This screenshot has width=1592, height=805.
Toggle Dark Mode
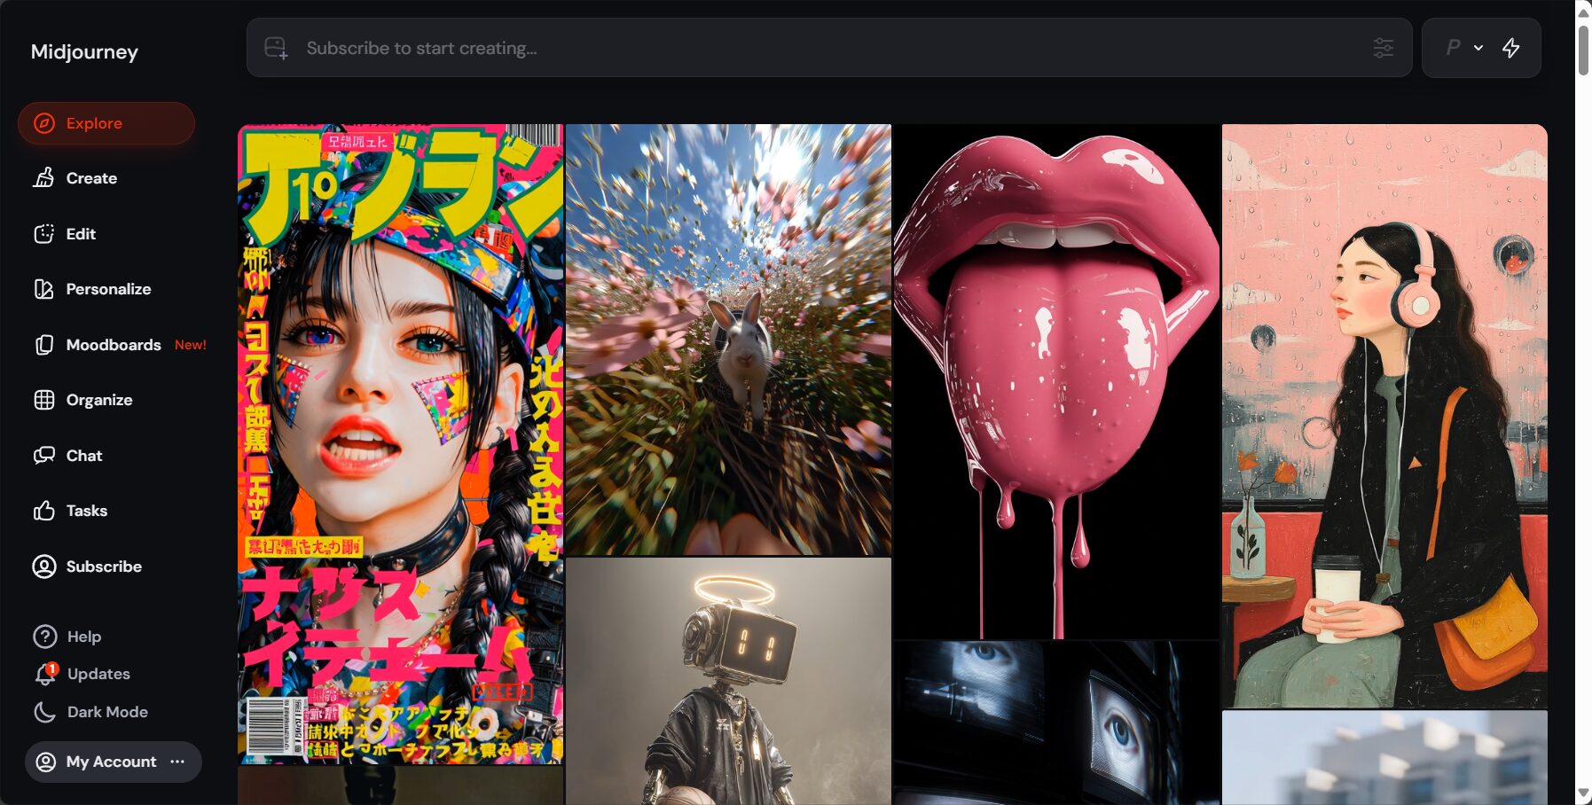click(x=107, y=712)
